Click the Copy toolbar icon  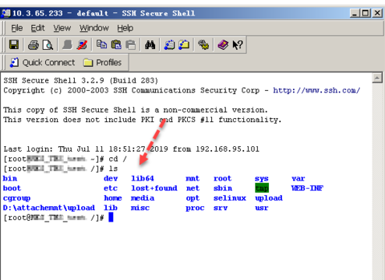coord(101,44)
